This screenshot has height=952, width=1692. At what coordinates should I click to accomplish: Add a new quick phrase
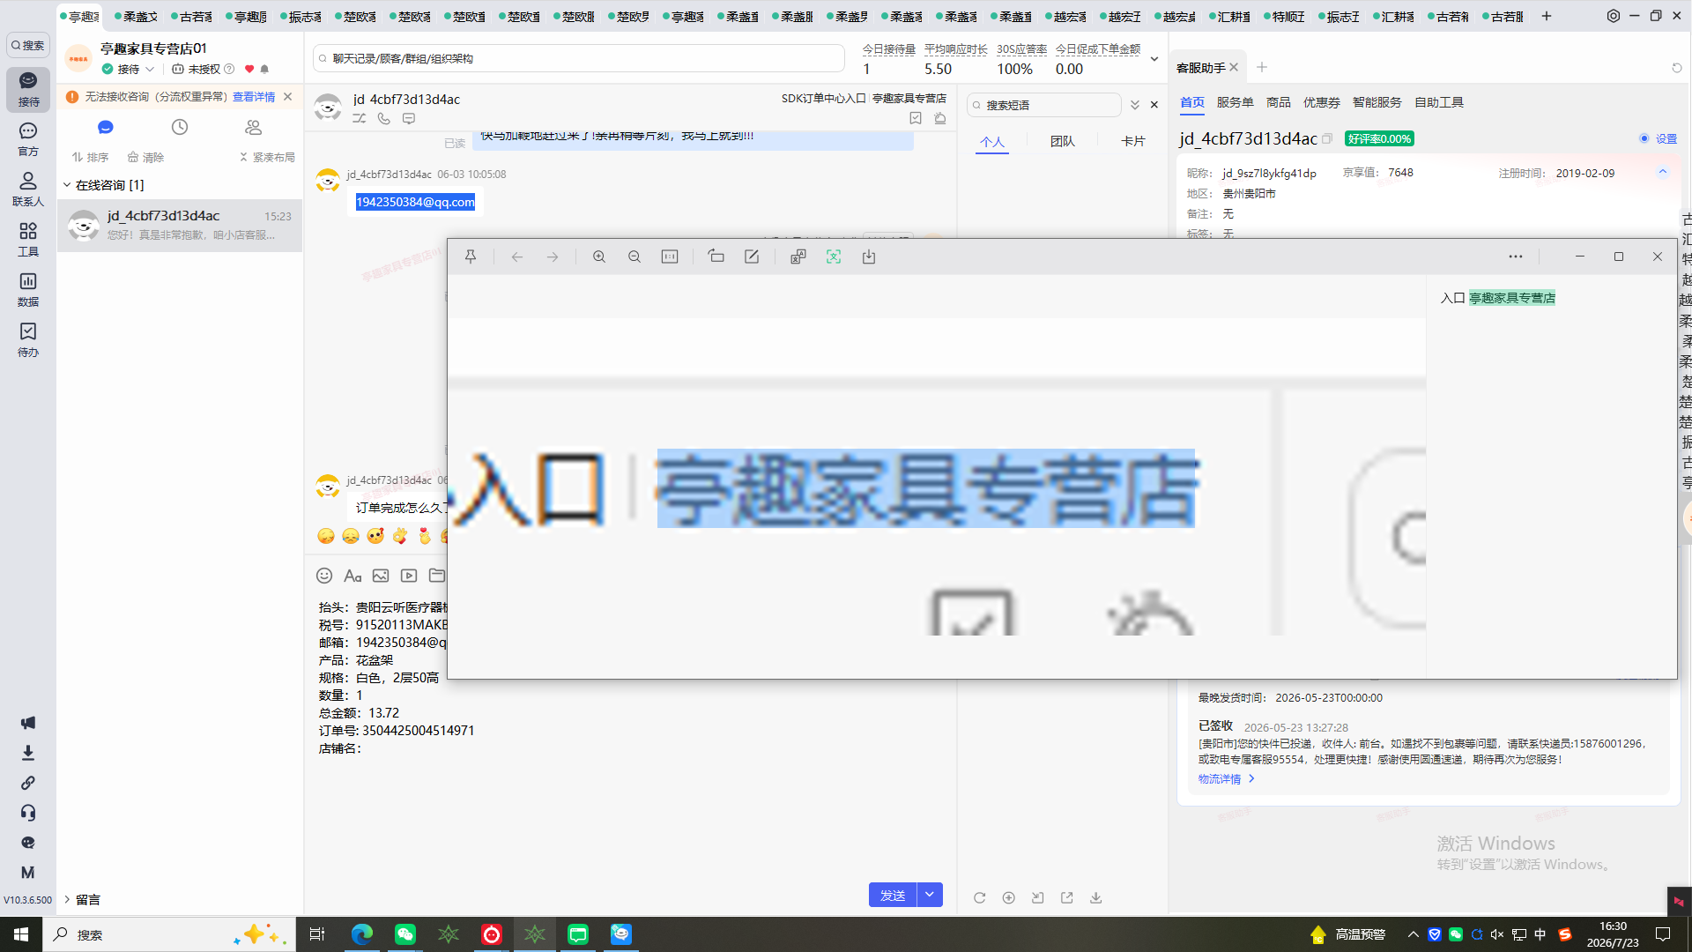(1009, 897)
